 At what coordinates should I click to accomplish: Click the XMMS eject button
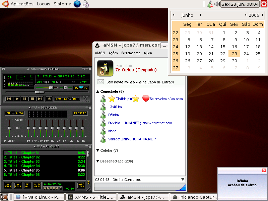coord(49,99)
